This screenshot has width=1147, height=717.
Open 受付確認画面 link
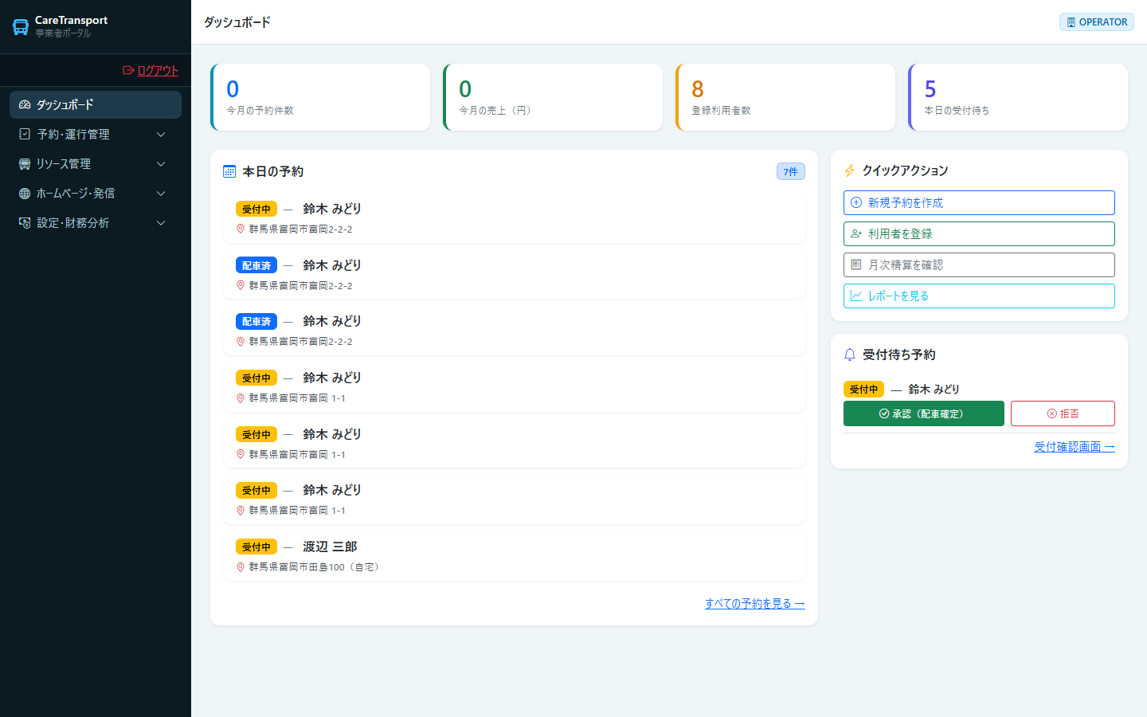click(1074, 447)
